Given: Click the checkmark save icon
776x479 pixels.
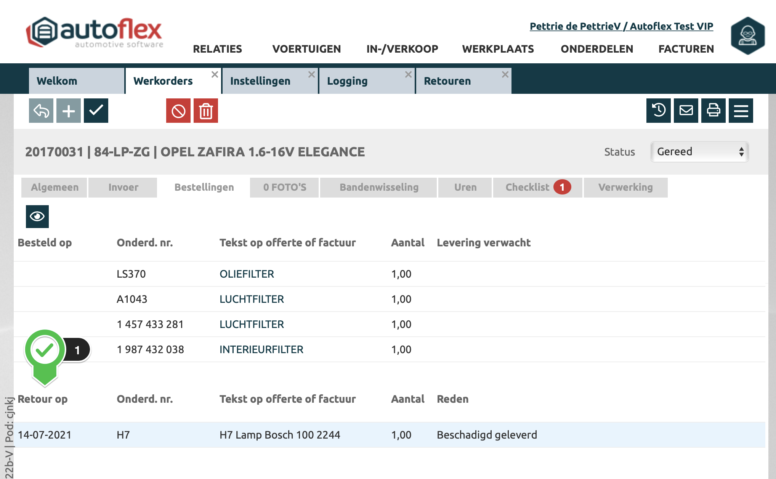Looking at the screenshot, I should (x=96, y=111).
